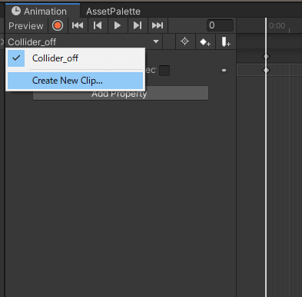
Task: Switch to the AssetPalette tab
Action: pos(113,12)
